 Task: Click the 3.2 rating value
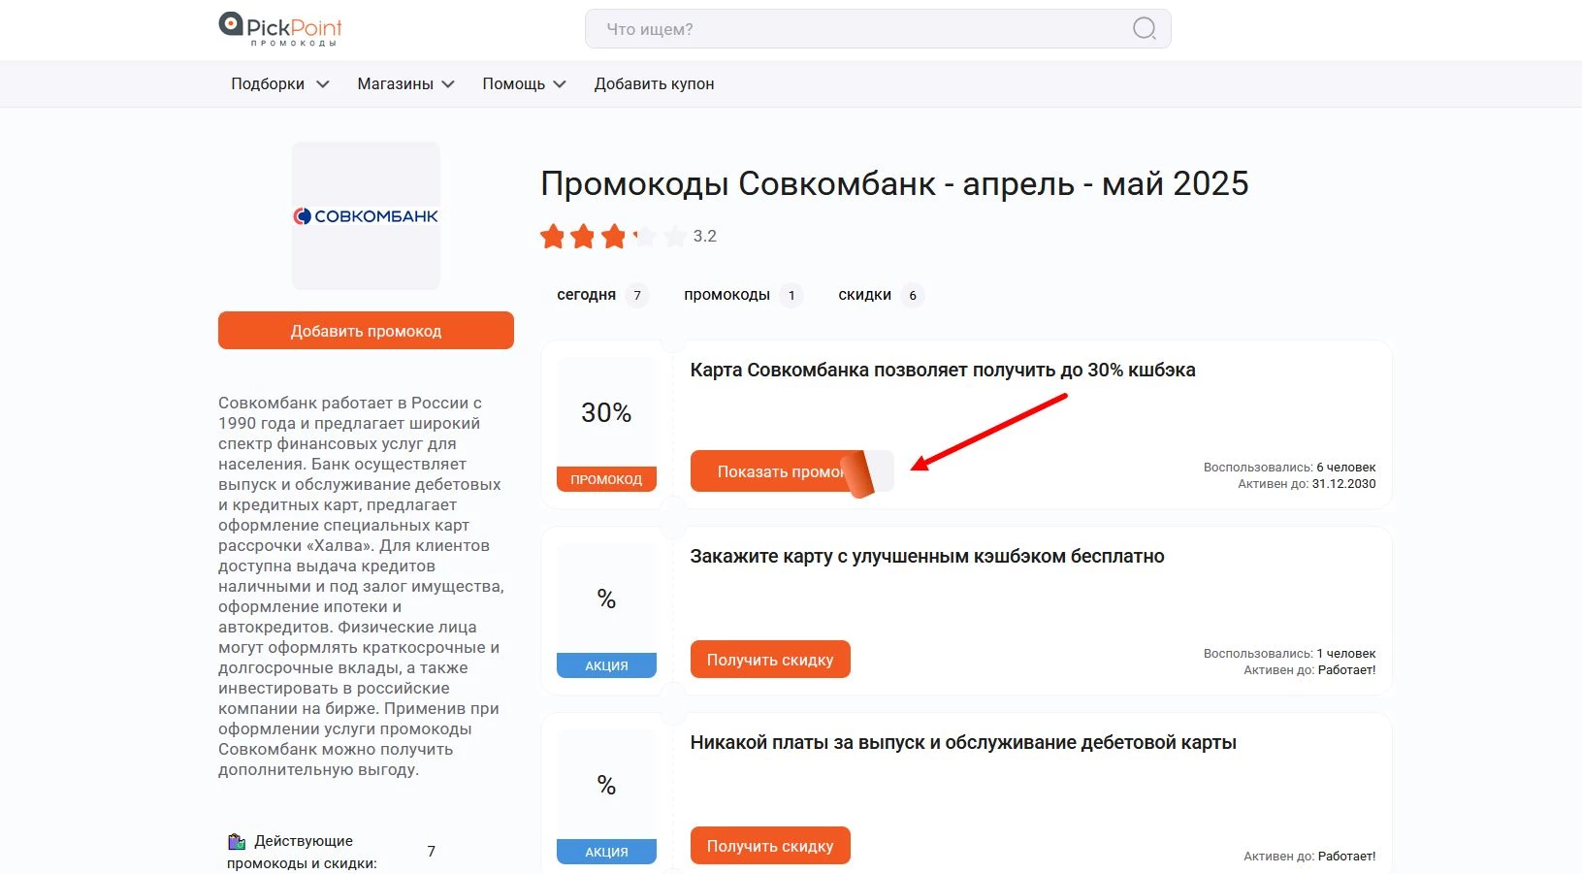705,236
